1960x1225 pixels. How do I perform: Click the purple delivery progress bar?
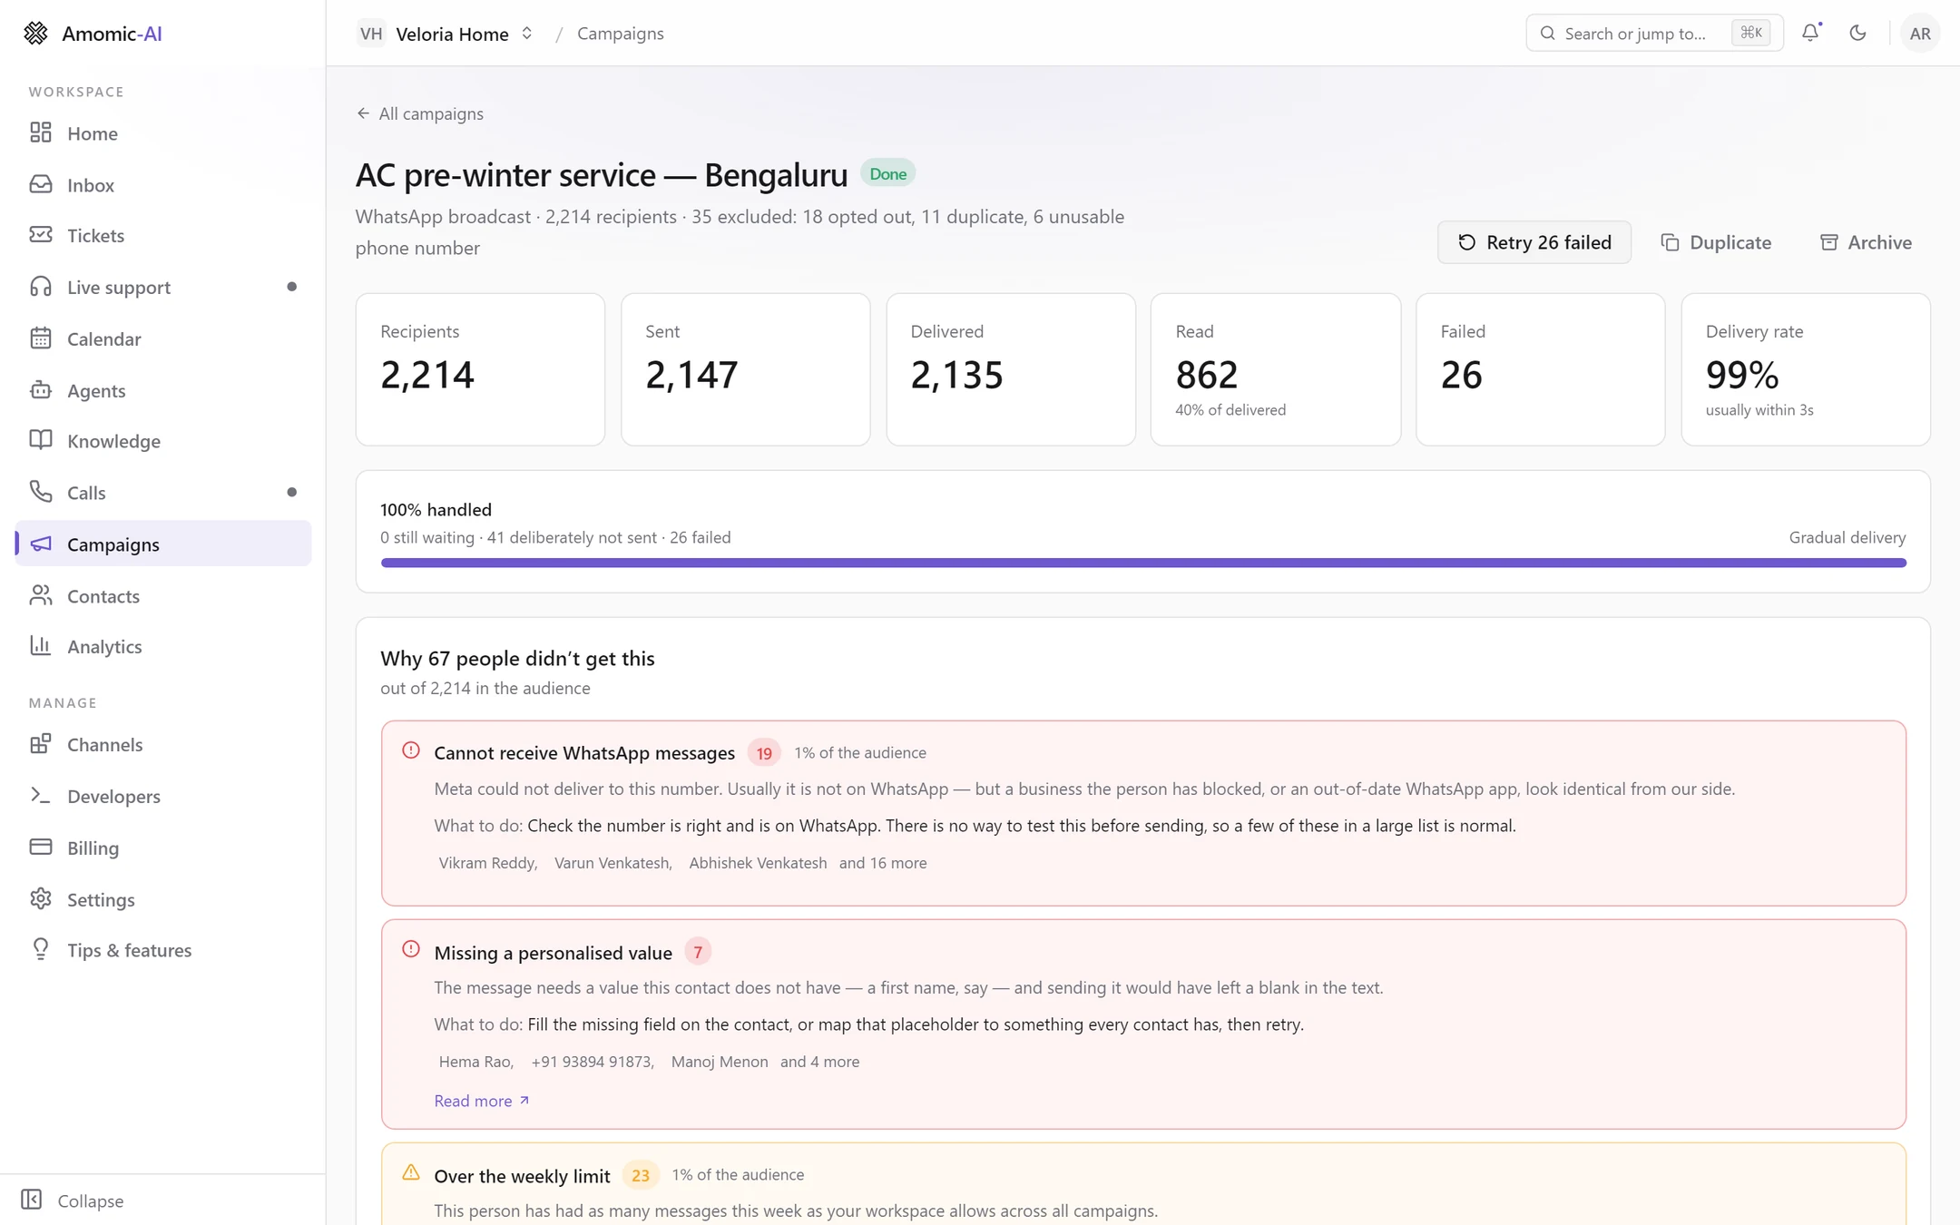(x=1143, y=563)
